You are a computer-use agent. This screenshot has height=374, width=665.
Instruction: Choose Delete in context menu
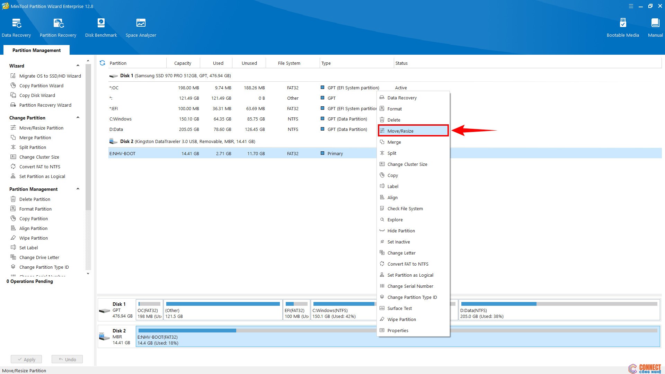click(413, 120)
